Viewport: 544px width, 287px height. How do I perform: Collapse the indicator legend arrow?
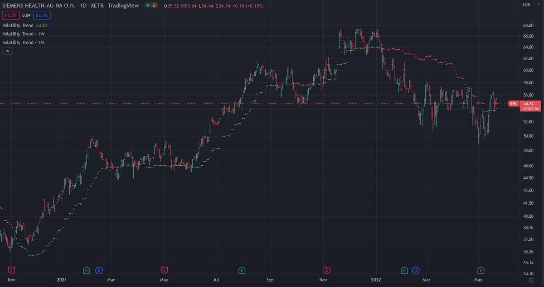pyautogui.click(x=7, y=52)
